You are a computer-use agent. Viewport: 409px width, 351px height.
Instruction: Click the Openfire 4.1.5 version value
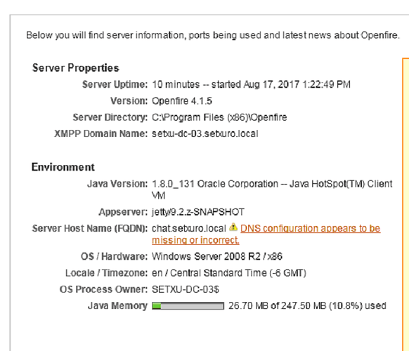pyautogui.click(x=182, y=101)
